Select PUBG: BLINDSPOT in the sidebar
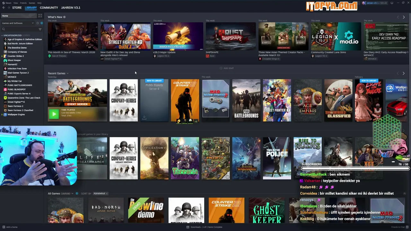 click(17, 90)
